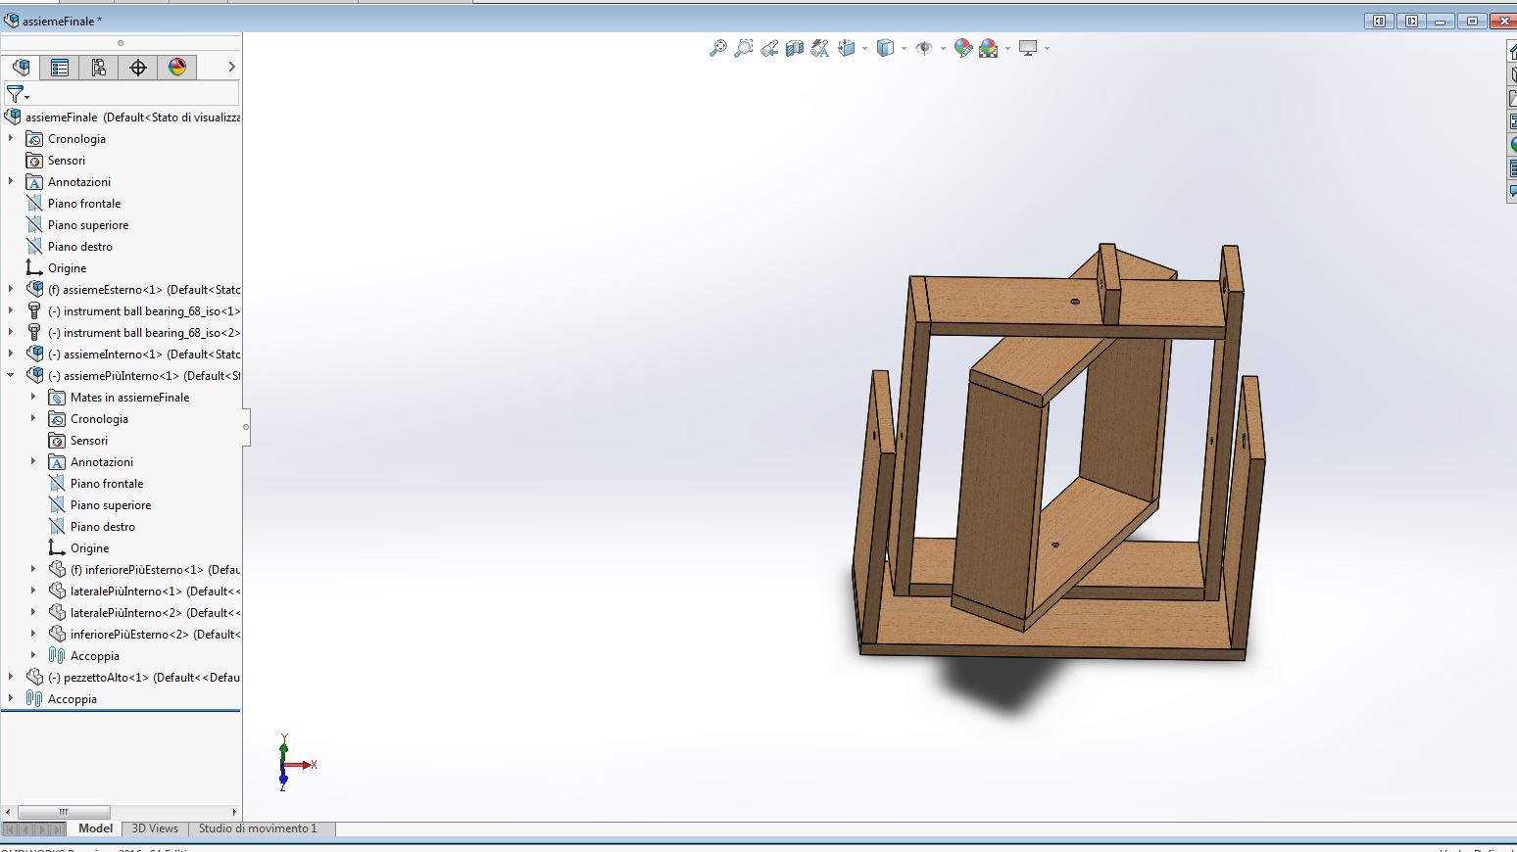1517x852 pixels.
Task: Click the tree scrollbar right arrow
Action: 234,812
